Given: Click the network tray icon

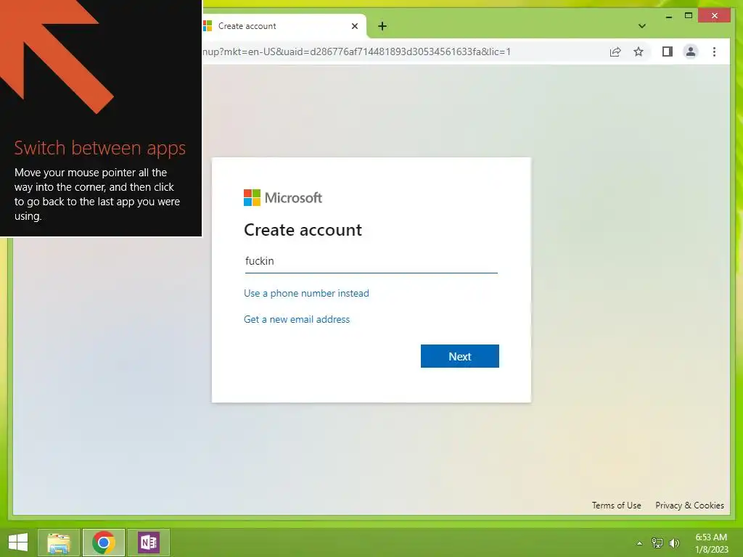Looking at the screenshot, I should pyautogui.click(x=657, y=542).
